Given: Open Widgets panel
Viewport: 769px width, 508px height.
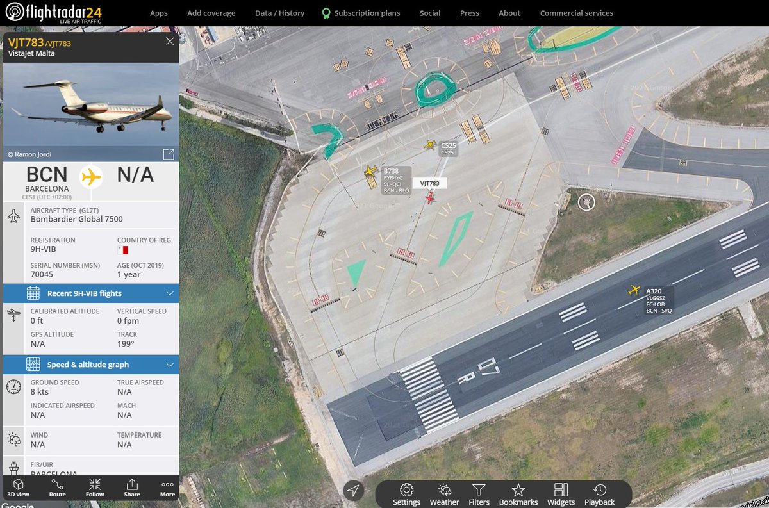Looking at the screenshot, I should [561, 495].
